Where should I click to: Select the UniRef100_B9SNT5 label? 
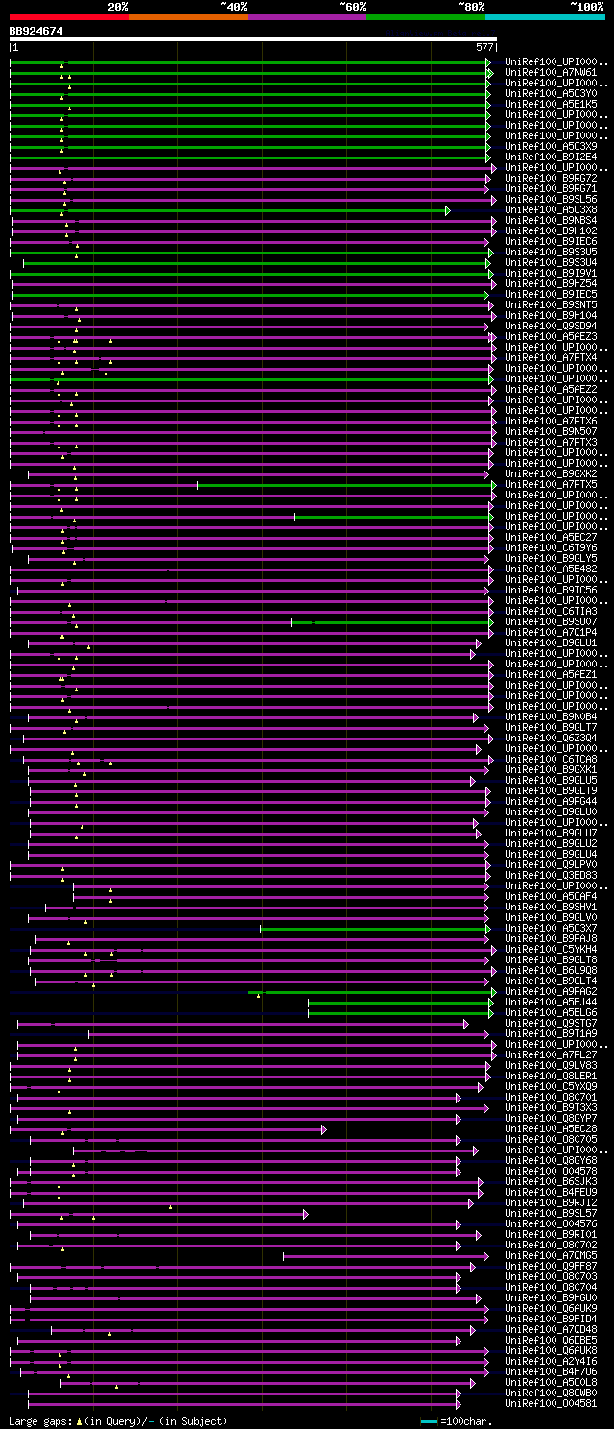pos(551,305)
